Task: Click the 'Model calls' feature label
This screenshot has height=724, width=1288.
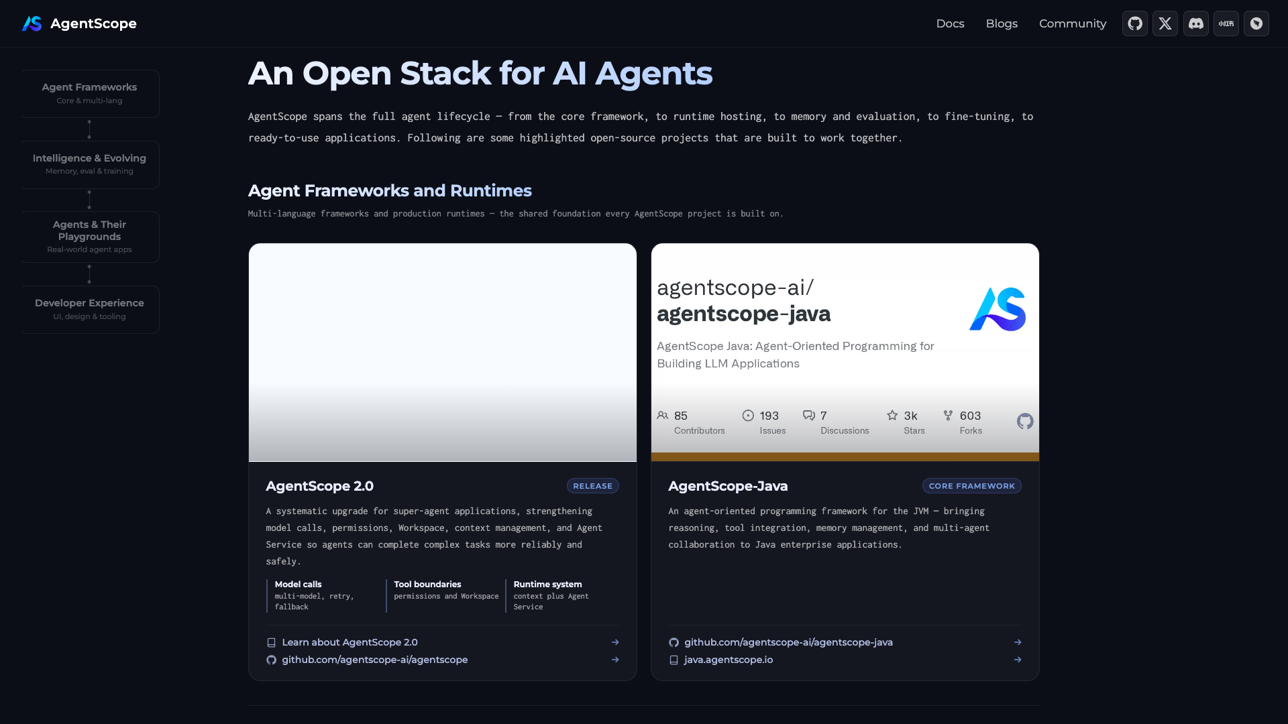Action: (298, 585)
